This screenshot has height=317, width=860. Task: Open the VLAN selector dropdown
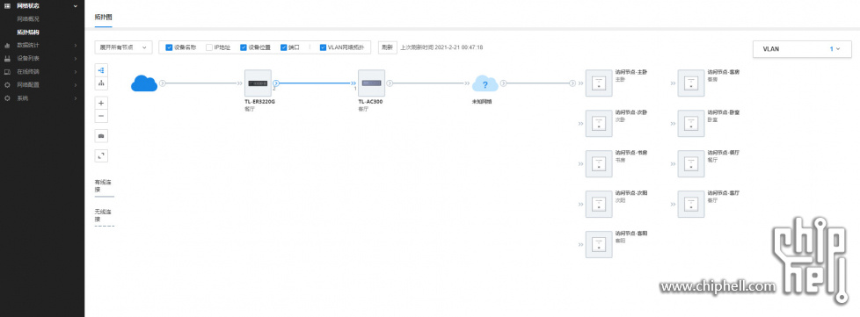(803, 48)
